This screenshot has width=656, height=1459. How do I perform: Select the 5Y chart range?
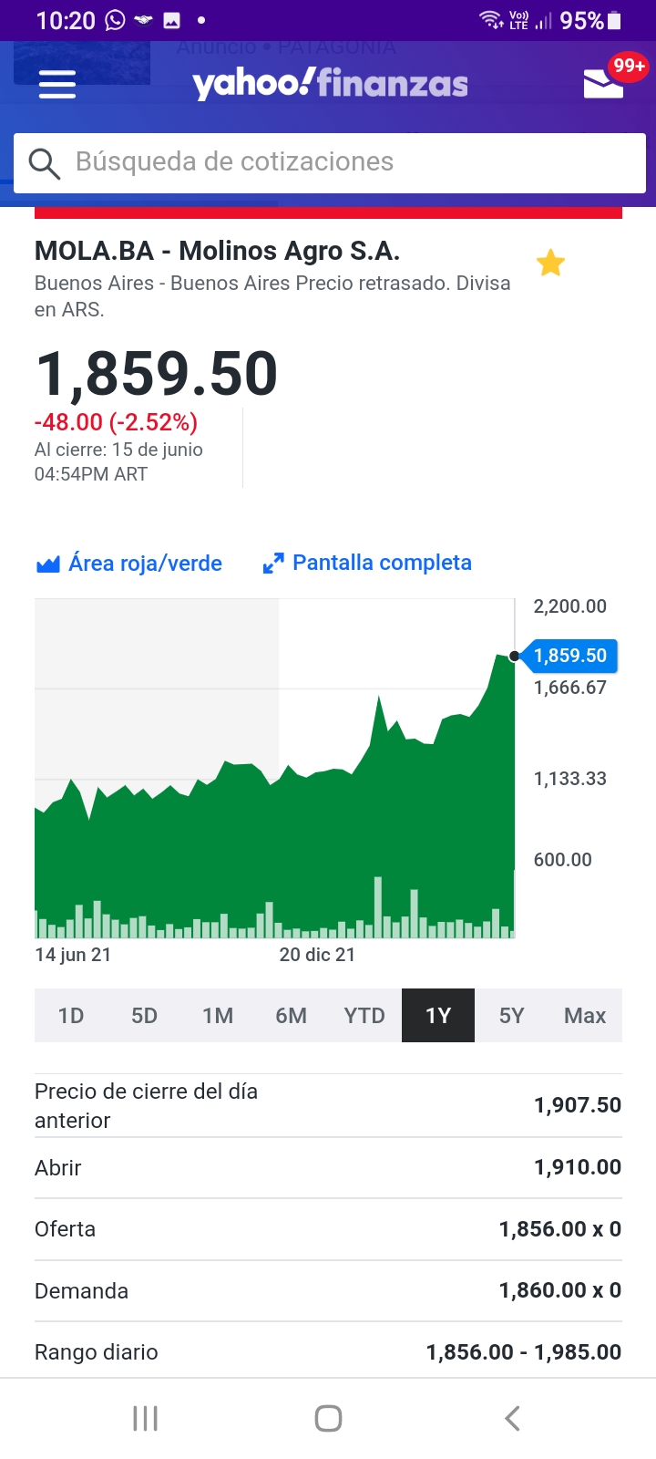(511, 1016)
